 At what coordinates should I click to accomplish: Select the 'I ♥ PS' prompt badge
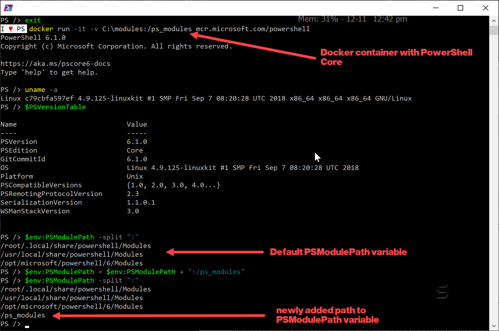[13, 29]
